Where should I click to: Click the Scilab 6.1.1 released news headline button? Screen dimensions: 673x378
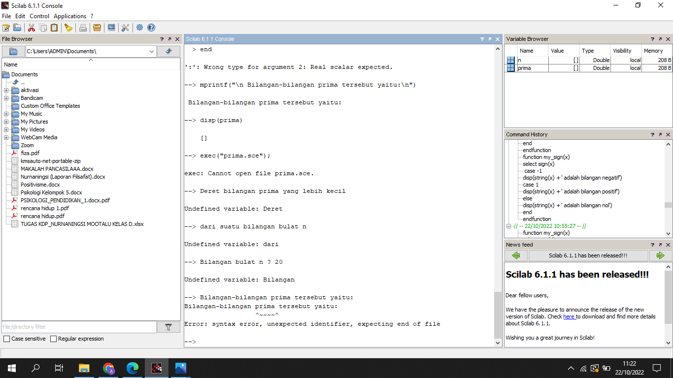click(x=588, y=255)
